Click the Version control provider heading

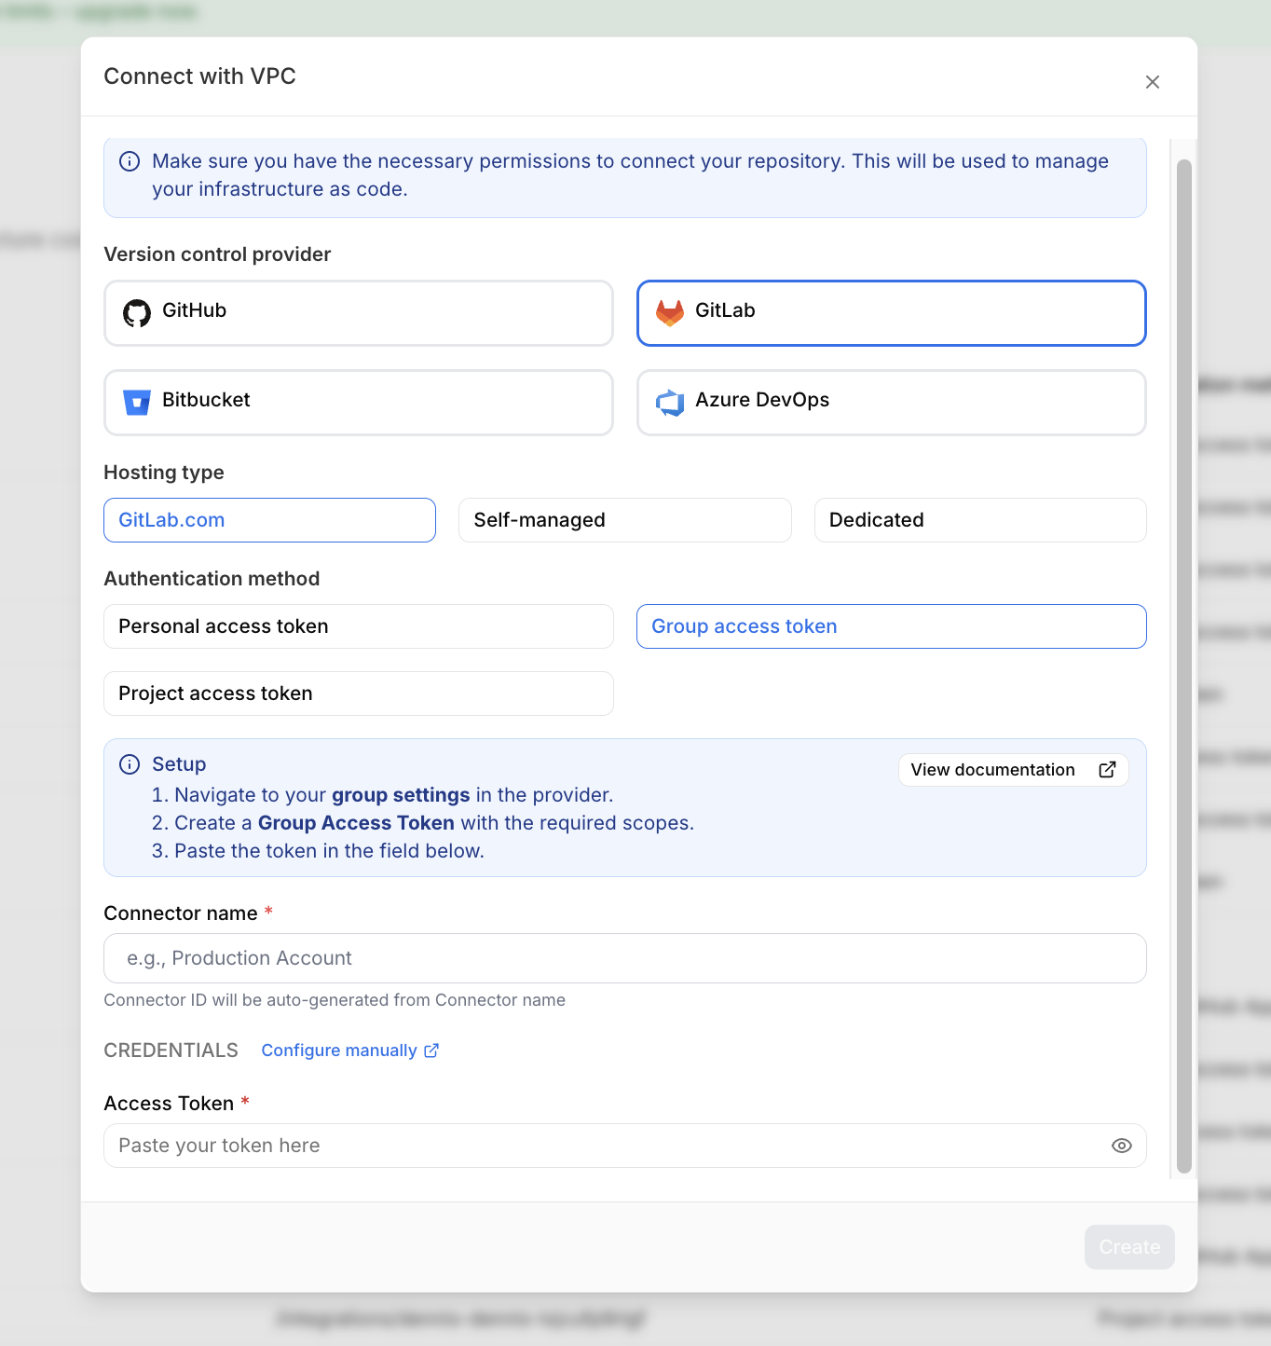(217, 254)
